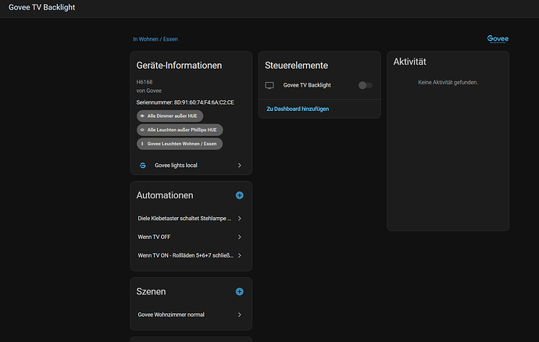Viewport: 539px width, 342px height.
Task: Click the Govee TV Backlight entity name
Action: (x=307, y=85)
